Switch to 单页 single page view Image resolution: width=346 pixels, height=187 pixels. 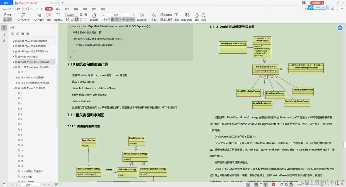[106, 19]
